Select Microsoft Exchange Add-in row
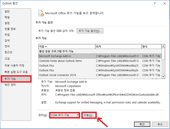The width and height of the screenshot is (170, 129). [100, 56]
